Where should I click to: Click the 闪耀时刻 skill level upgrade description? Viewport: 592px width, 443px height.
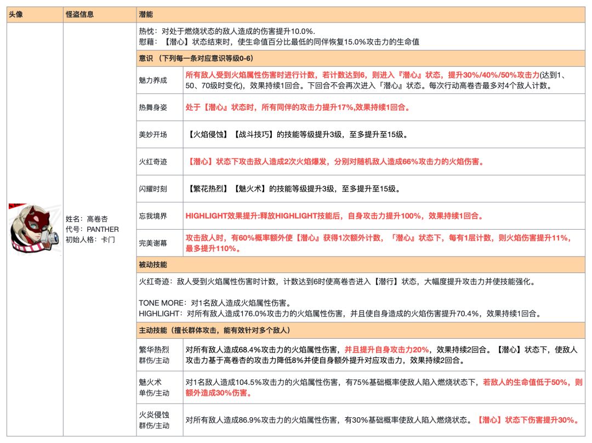294,189
